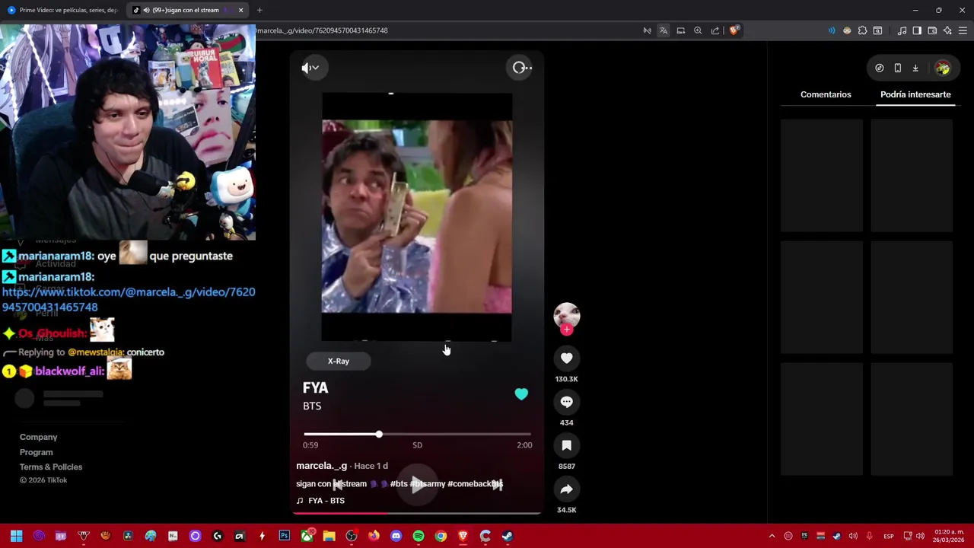Open comments via speech bubble icon
The image size is (974, 548).
pyautogui.click(x=566, y=402)
